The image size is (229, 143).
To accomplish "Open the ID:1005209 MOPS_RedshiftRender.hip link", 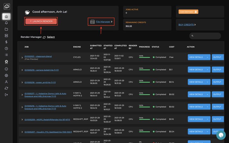I will pyautogui.click(x=47, y=120).
